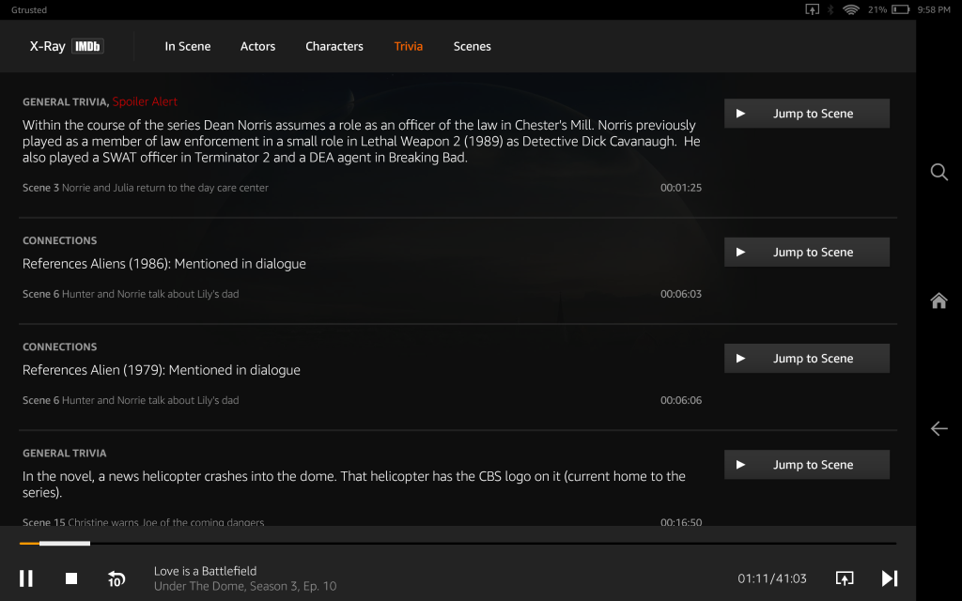Tap the battery status icon
Image resolution: width=962 pixels, height=601 pixels.
[900, 9]
